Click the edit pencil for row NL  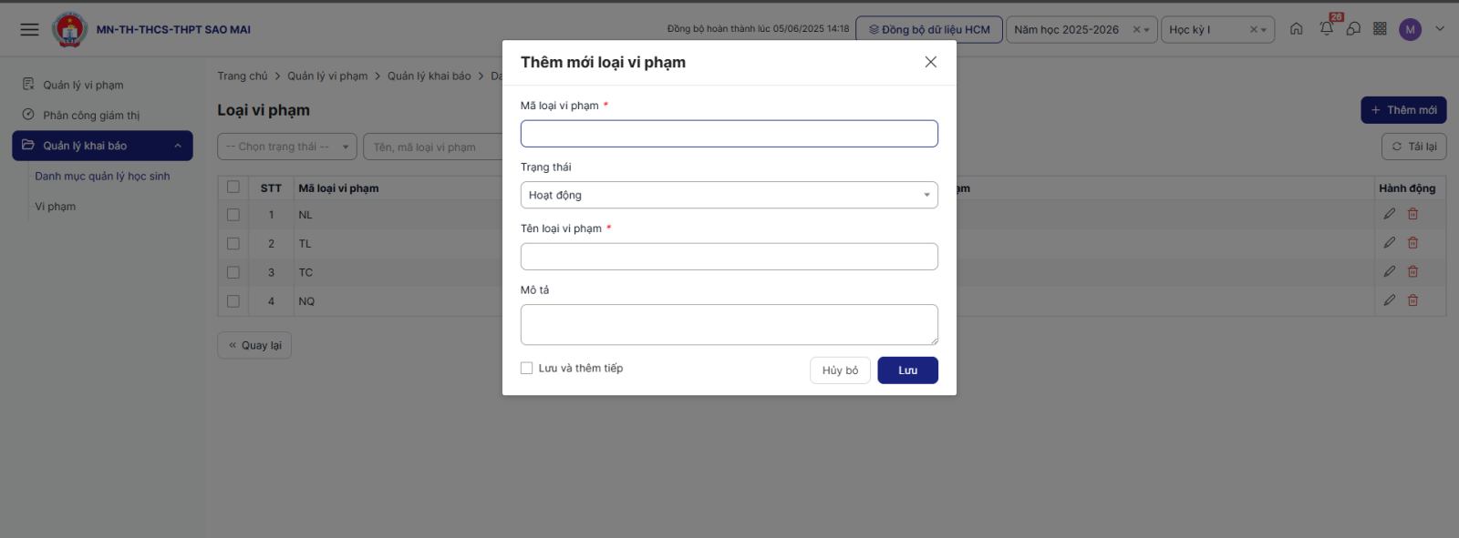1389,214
